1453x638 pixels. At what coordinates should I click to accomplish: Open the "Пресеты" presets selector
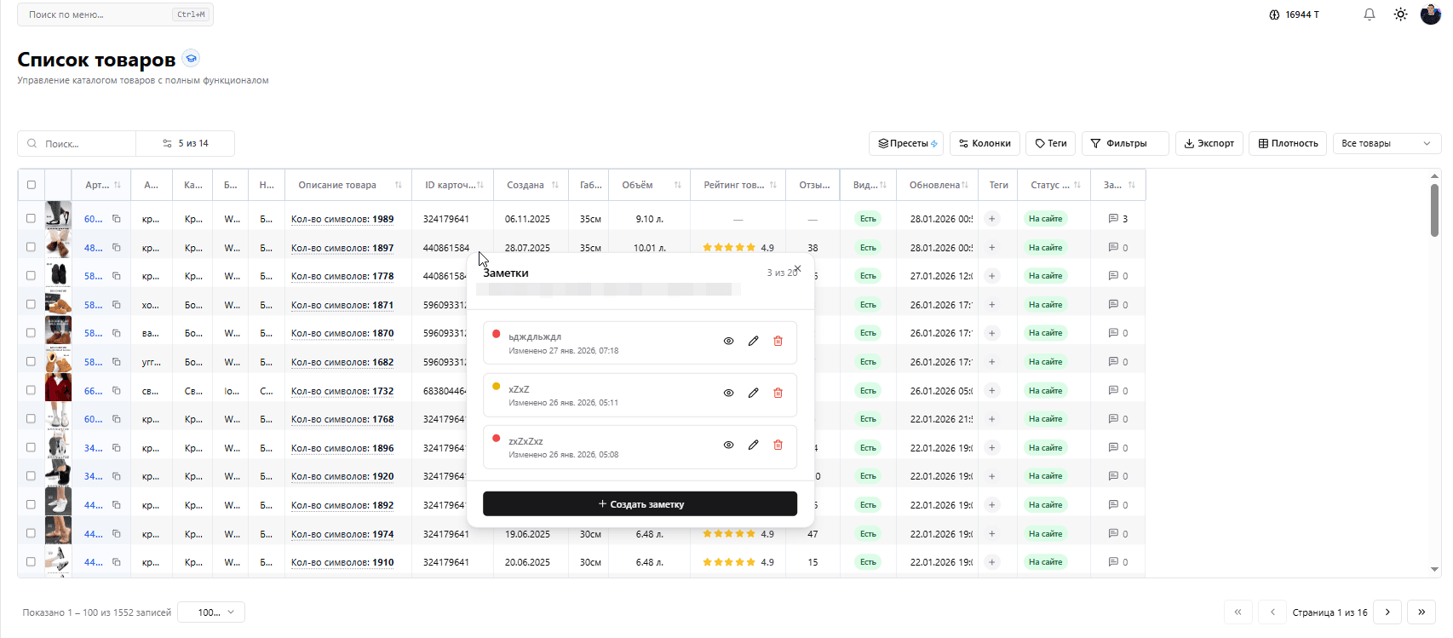click(x=906, y=144)
